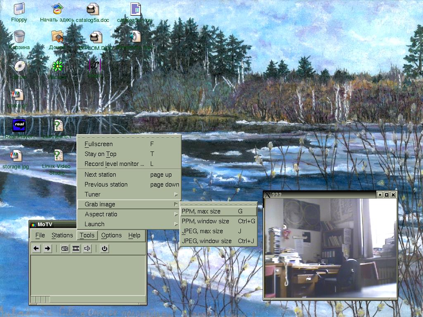
Task: Close the open Tools menu
Action: click(x=87, y=235)
